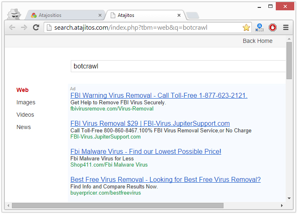Click the scroll right arrow
Viewport: 298px width, 214px height.
tap(282, 206)
